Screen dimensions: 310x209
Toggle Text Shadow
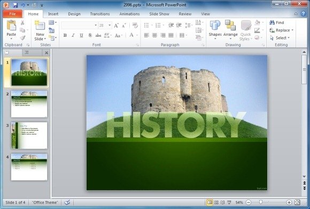(90, 36)
